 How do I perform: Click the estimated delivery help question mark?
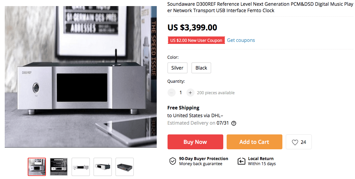234,123
